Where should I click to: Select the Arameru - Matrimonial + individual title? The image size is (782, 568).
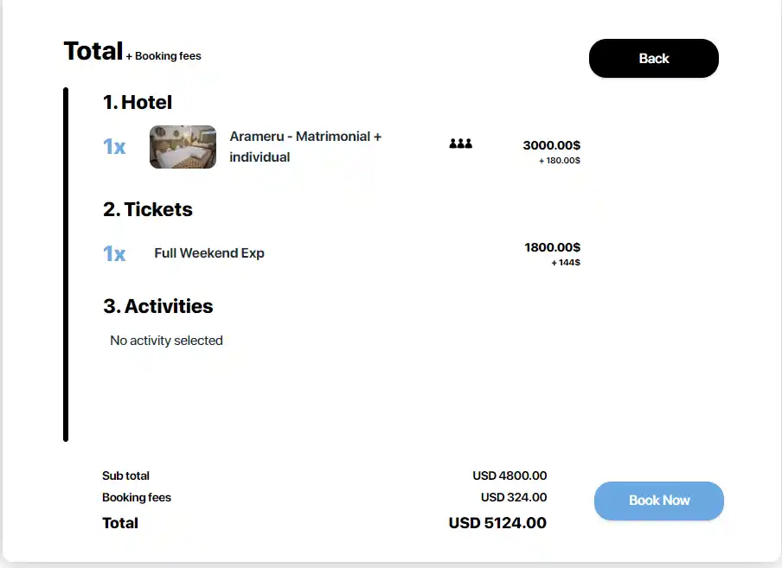(x=304, y=147)
